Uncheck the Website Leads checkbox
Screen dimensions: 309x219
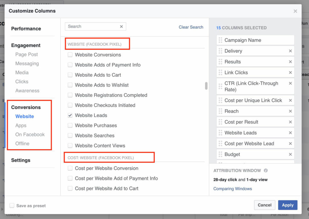[x=70, y=115]
